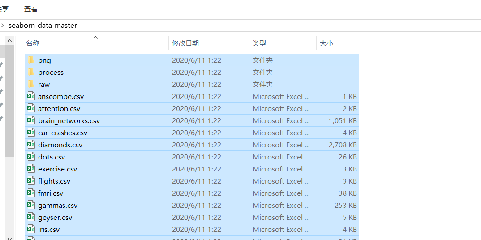
Task: Click the modified date of process folder
Action: [x=196, y=73]
